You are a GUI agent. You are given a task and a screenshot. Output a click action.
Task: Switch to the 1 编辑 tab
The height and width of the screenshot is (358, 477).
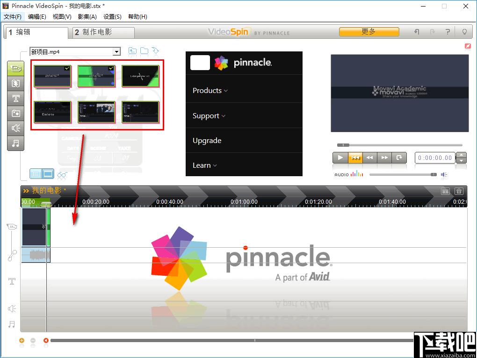click(36, 32)
